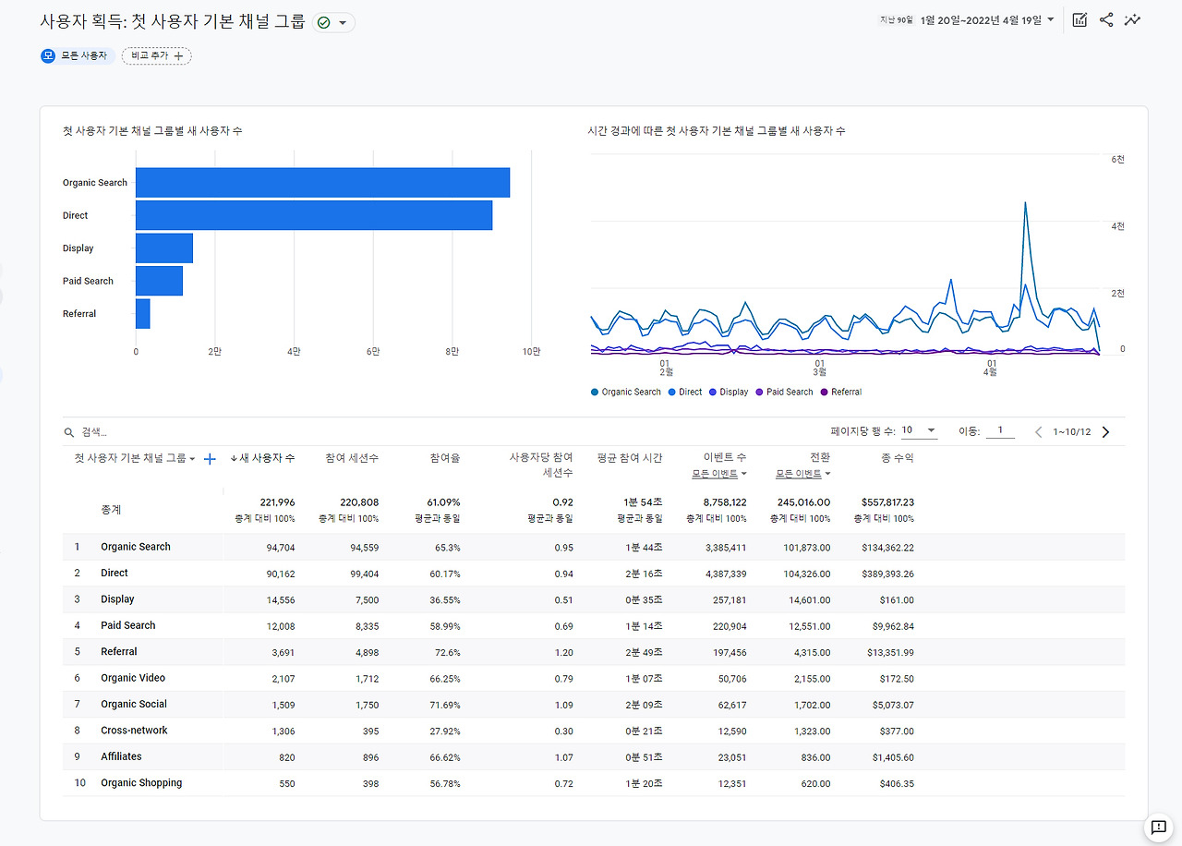Viewport: 1182px width, 846px height.
Task: Select the Cross-network table row name
Action: [x=135, y=731]
